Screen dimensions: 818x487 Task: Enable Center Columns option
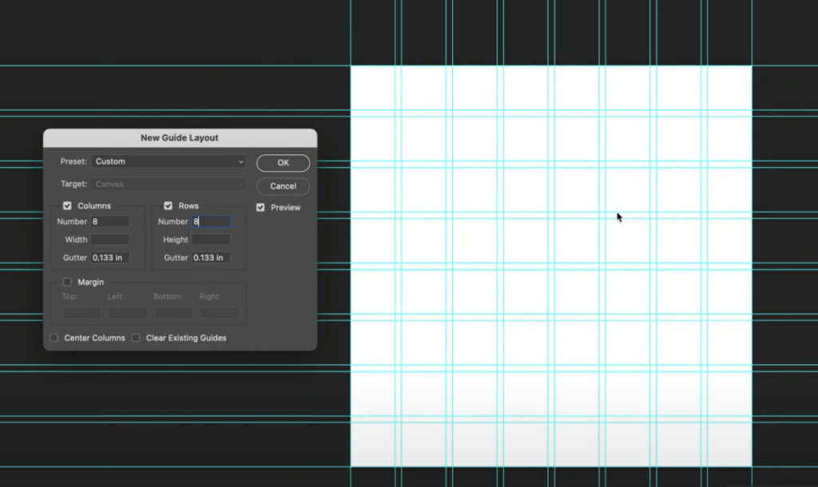tap(54, 338)
